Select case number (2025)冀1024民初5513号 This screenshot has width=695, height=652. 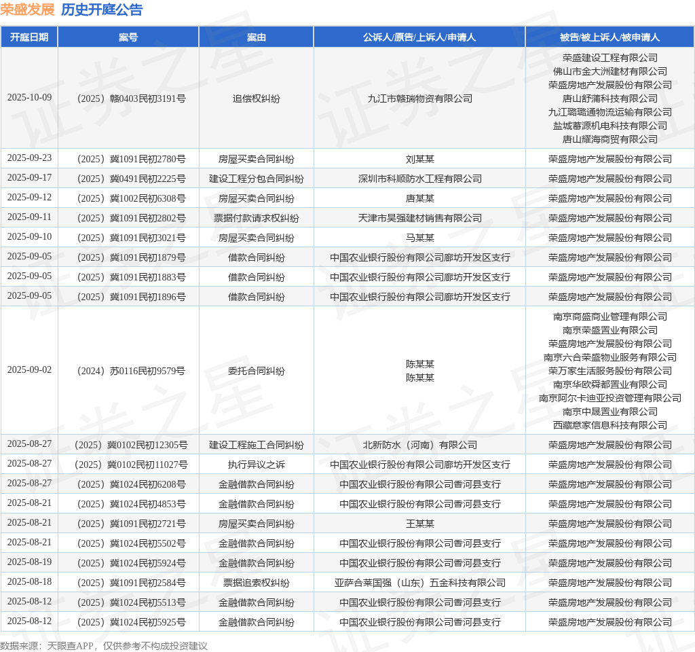(130, 603)
